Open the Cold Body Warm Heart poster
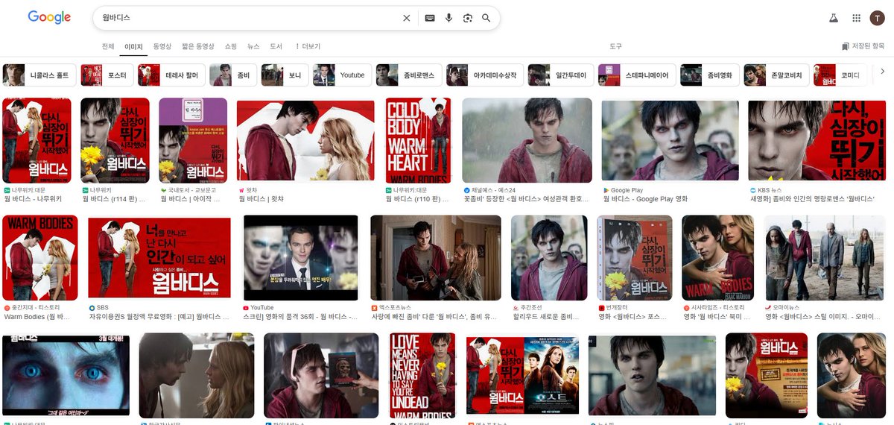Image resolution: width=894 pixels, height=425 pixels. pyautogui.click(x=418, y=140)
